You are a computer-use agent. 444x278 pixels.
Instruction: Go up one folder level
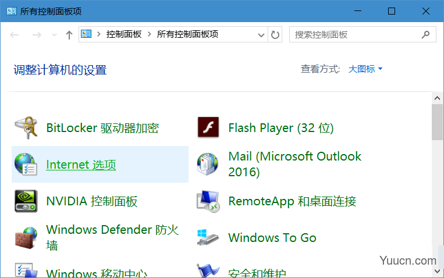pos(69,35)
